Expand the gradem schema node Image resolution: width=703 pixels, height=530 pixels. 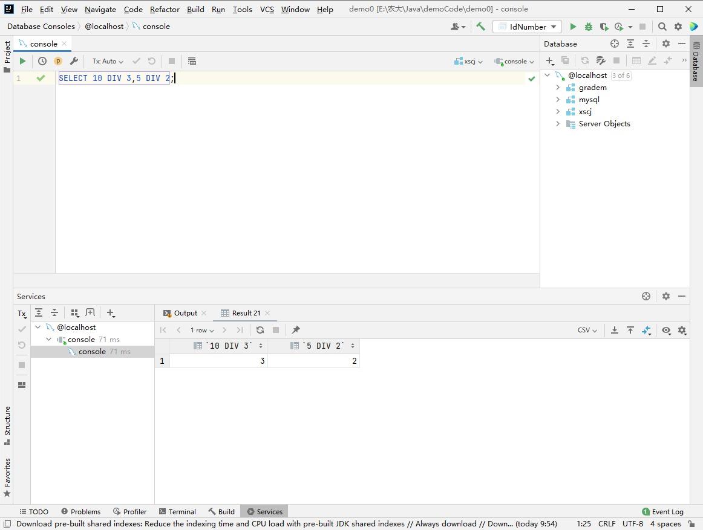(558, 88)
